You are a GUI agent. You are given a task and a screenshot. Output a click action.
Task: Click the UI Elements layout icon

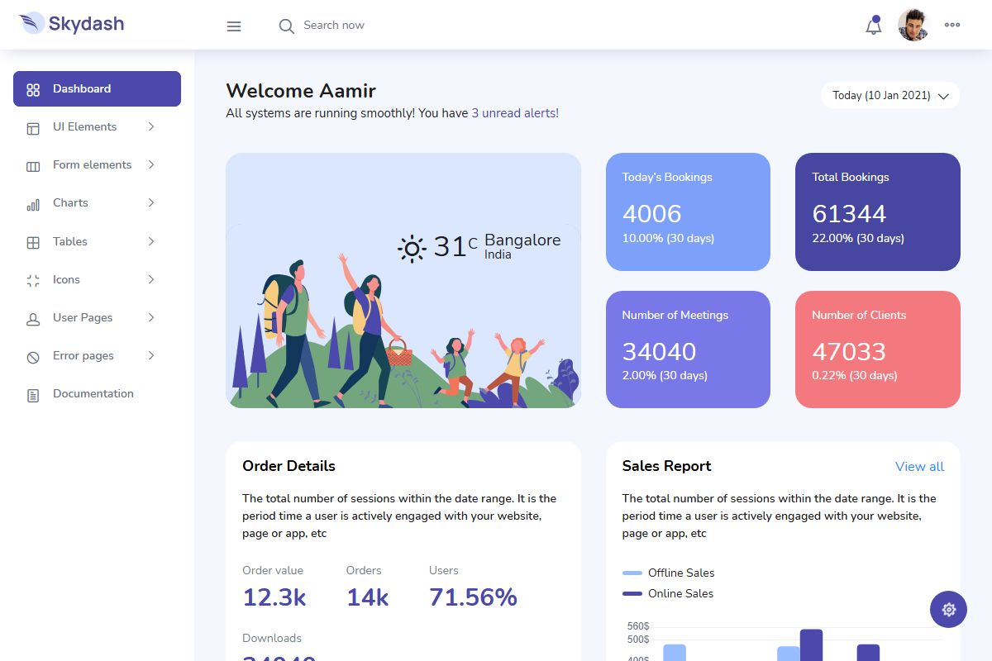tap(33, 128)
